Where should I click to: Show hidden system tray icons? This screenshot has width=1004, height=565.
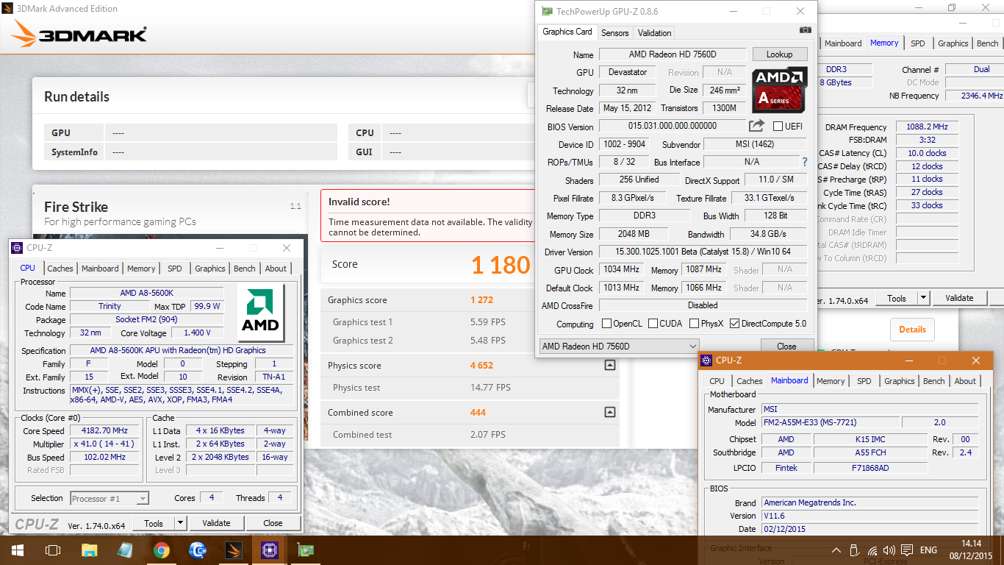836,550
